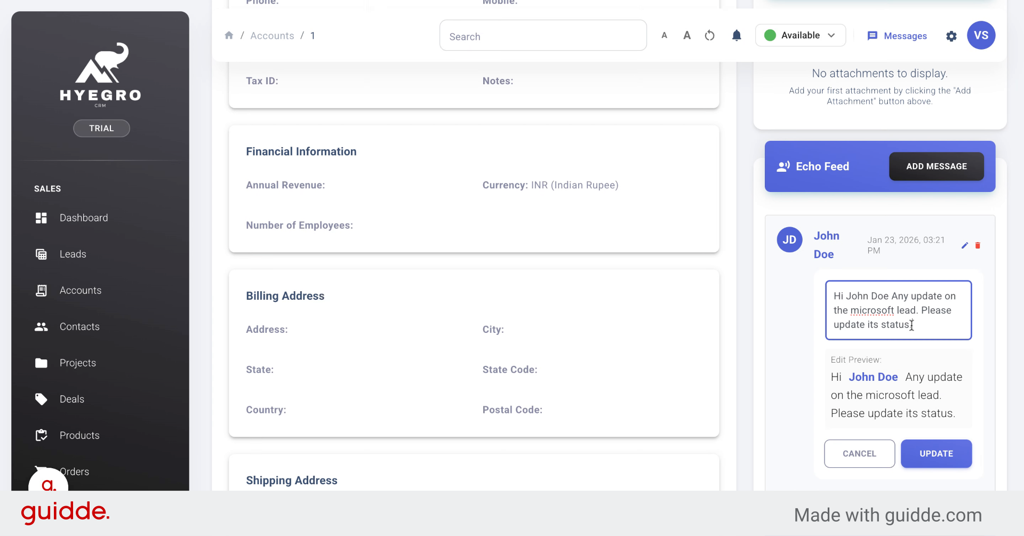
Task: Cancel the message edit
Action: 859,454
